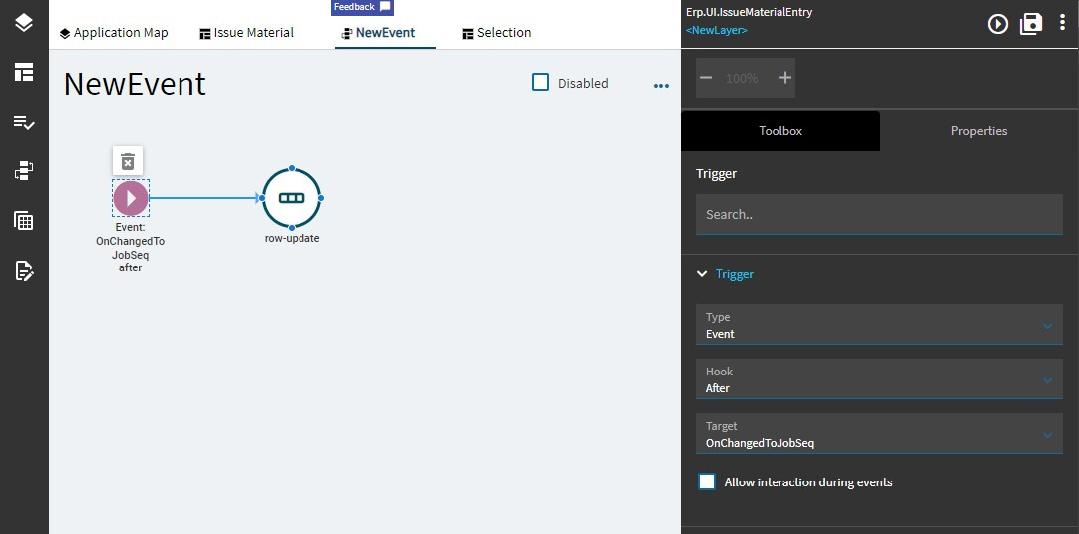The width and height of the screenshot is (1079, 534).
Task: Enable Allow interaction during events checkbox
Action: pos(707,481)
